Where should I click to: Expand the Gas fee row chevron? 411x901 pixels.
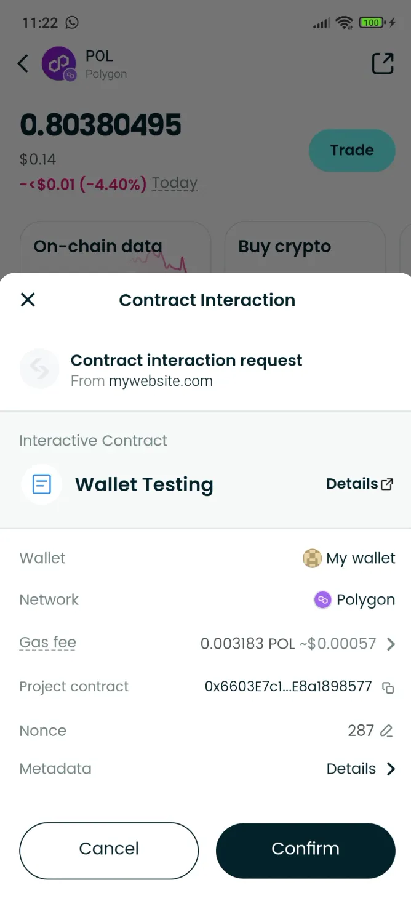391,644
